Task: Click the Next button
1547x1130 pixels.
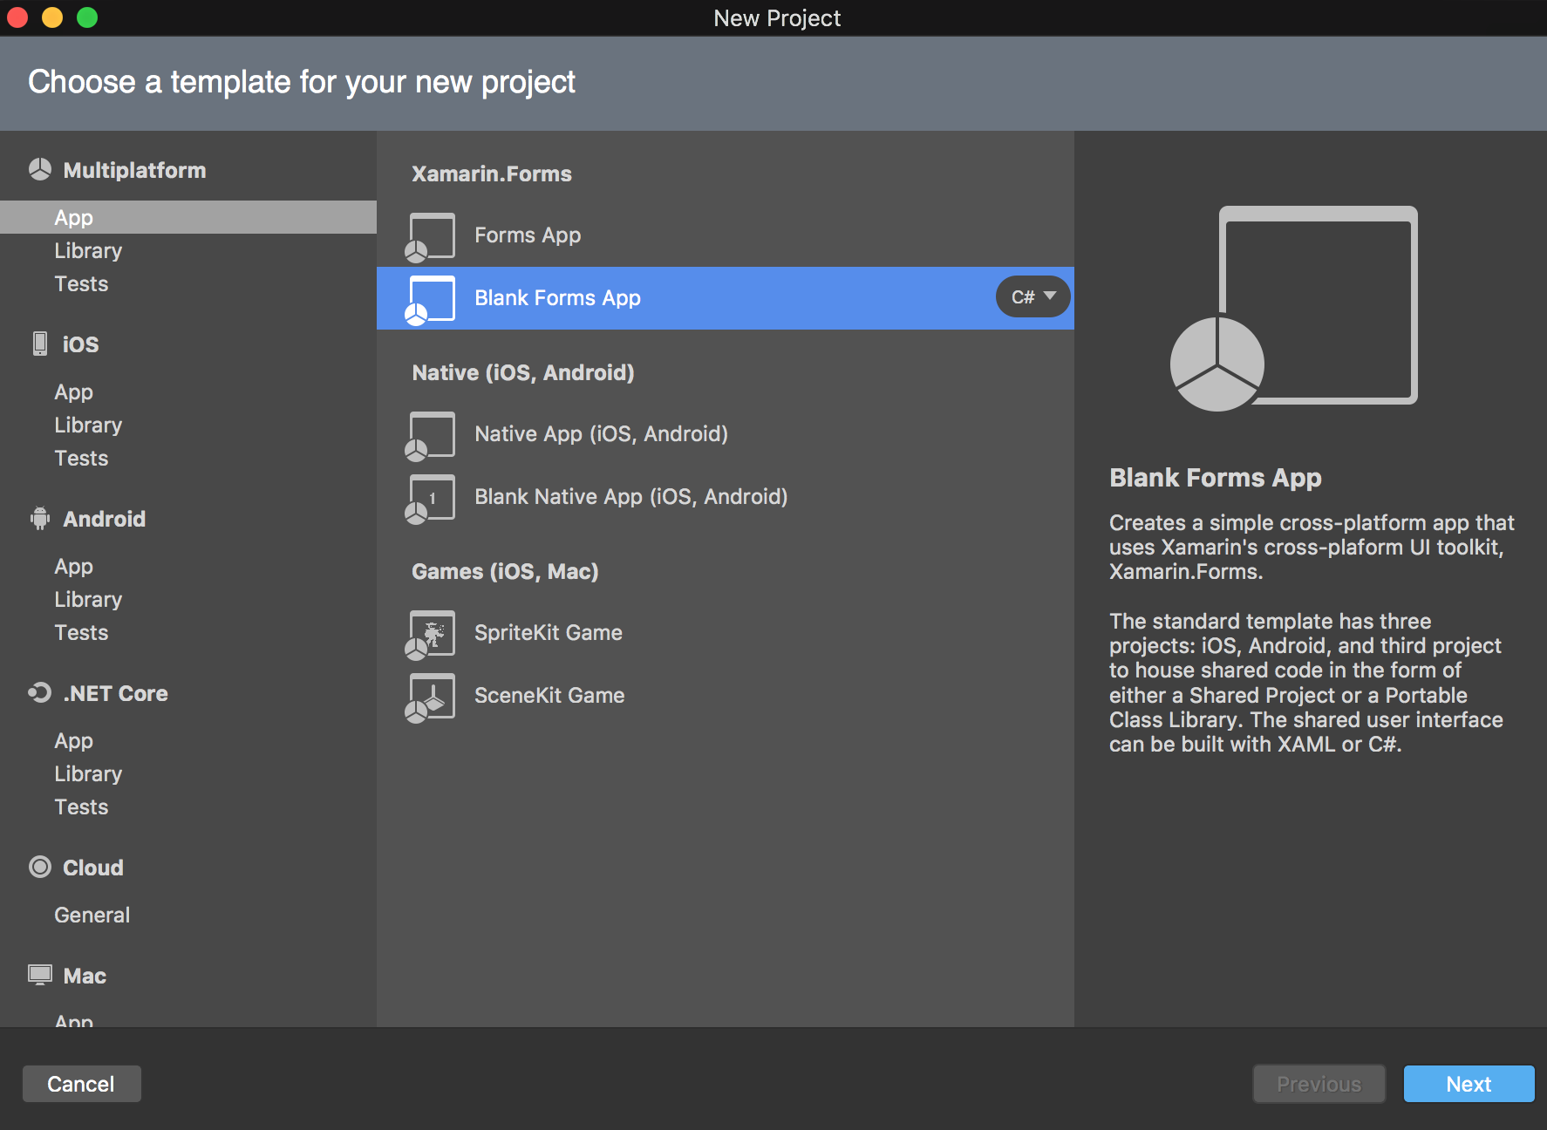Action: (x=1469, y=1084)
